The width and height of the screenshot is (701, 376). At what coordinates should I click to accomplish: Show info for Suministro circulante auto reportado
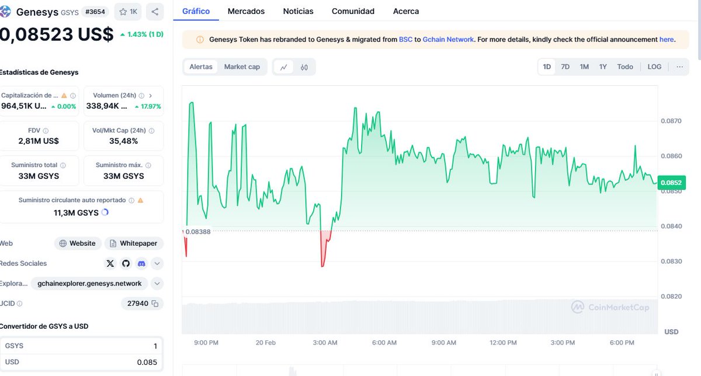coord(131,200)
